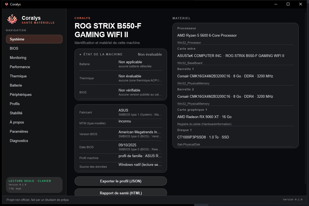Click the Profil machine value, profil de famille

140,156
